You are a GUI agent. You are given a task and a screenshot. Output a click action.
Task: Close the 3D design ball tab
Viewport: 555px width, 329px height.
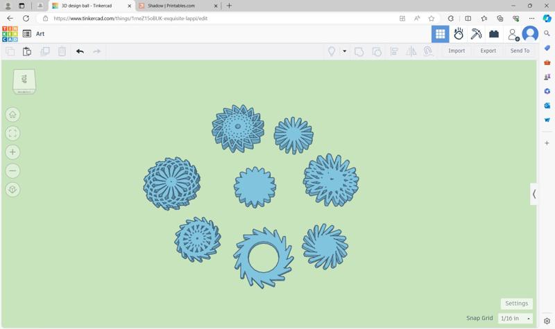(x=130, y=6)
